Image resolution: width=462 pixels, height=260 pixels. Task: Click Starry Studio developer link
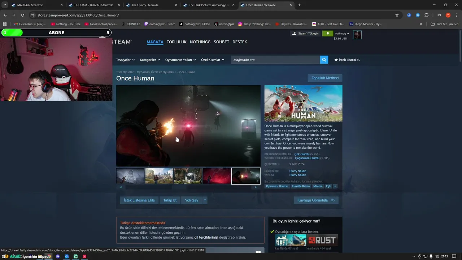point(298,171)
